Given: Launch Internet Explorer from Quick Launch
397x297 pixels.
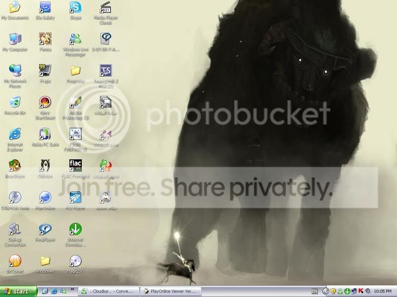Looking at the screenshot, I should (x=54, y=291).
